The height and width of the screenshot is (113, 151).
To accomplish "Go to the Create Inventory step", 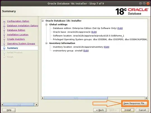I will 16,39.
